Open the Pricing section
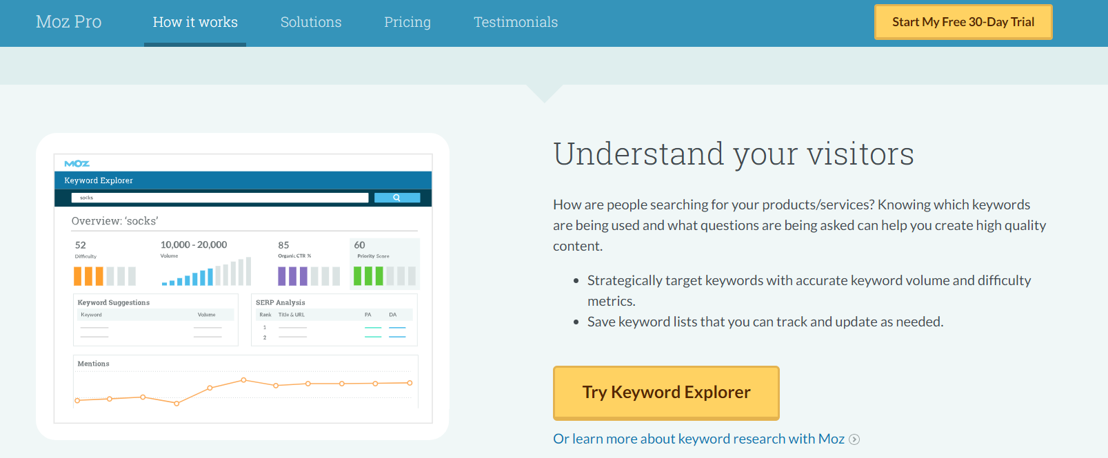This screenshot has width=1108, height=458. click(407, 22)
